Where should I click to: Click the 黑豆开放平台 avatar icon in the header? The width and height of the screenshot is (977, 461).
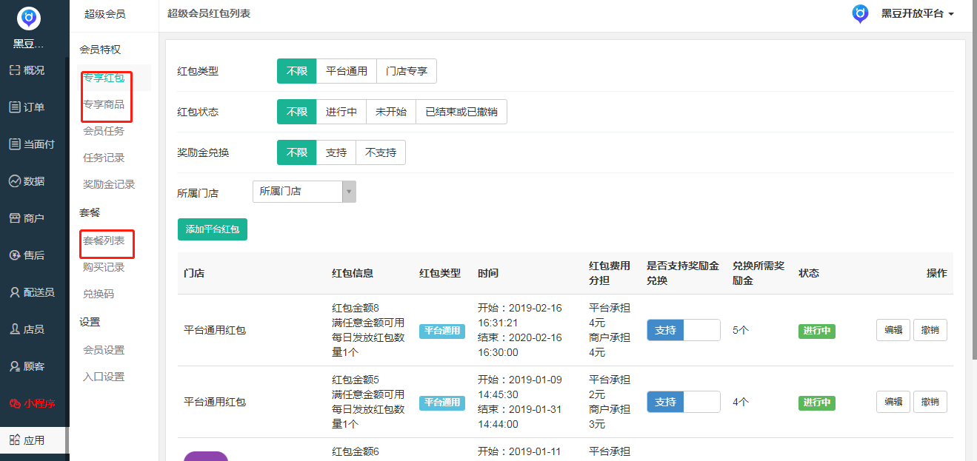pos(860,13)
